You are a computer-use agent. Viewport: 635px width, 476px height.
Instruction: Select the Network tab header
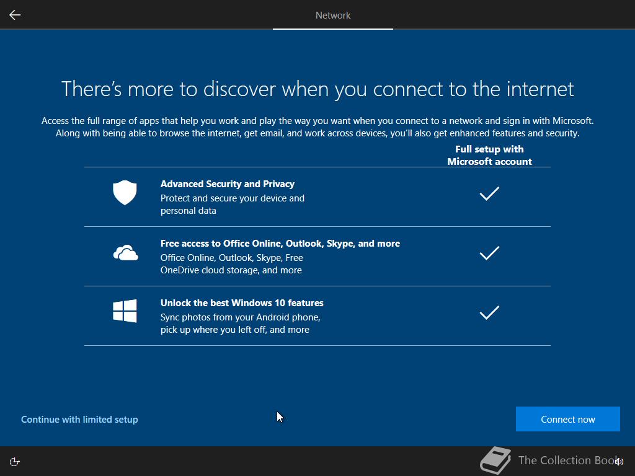pos(333,15)
